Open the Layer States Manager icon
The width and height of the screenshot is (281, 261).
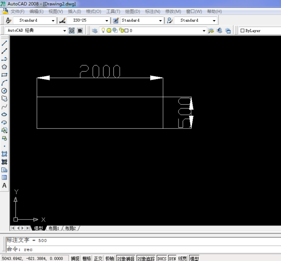(228, 30)
